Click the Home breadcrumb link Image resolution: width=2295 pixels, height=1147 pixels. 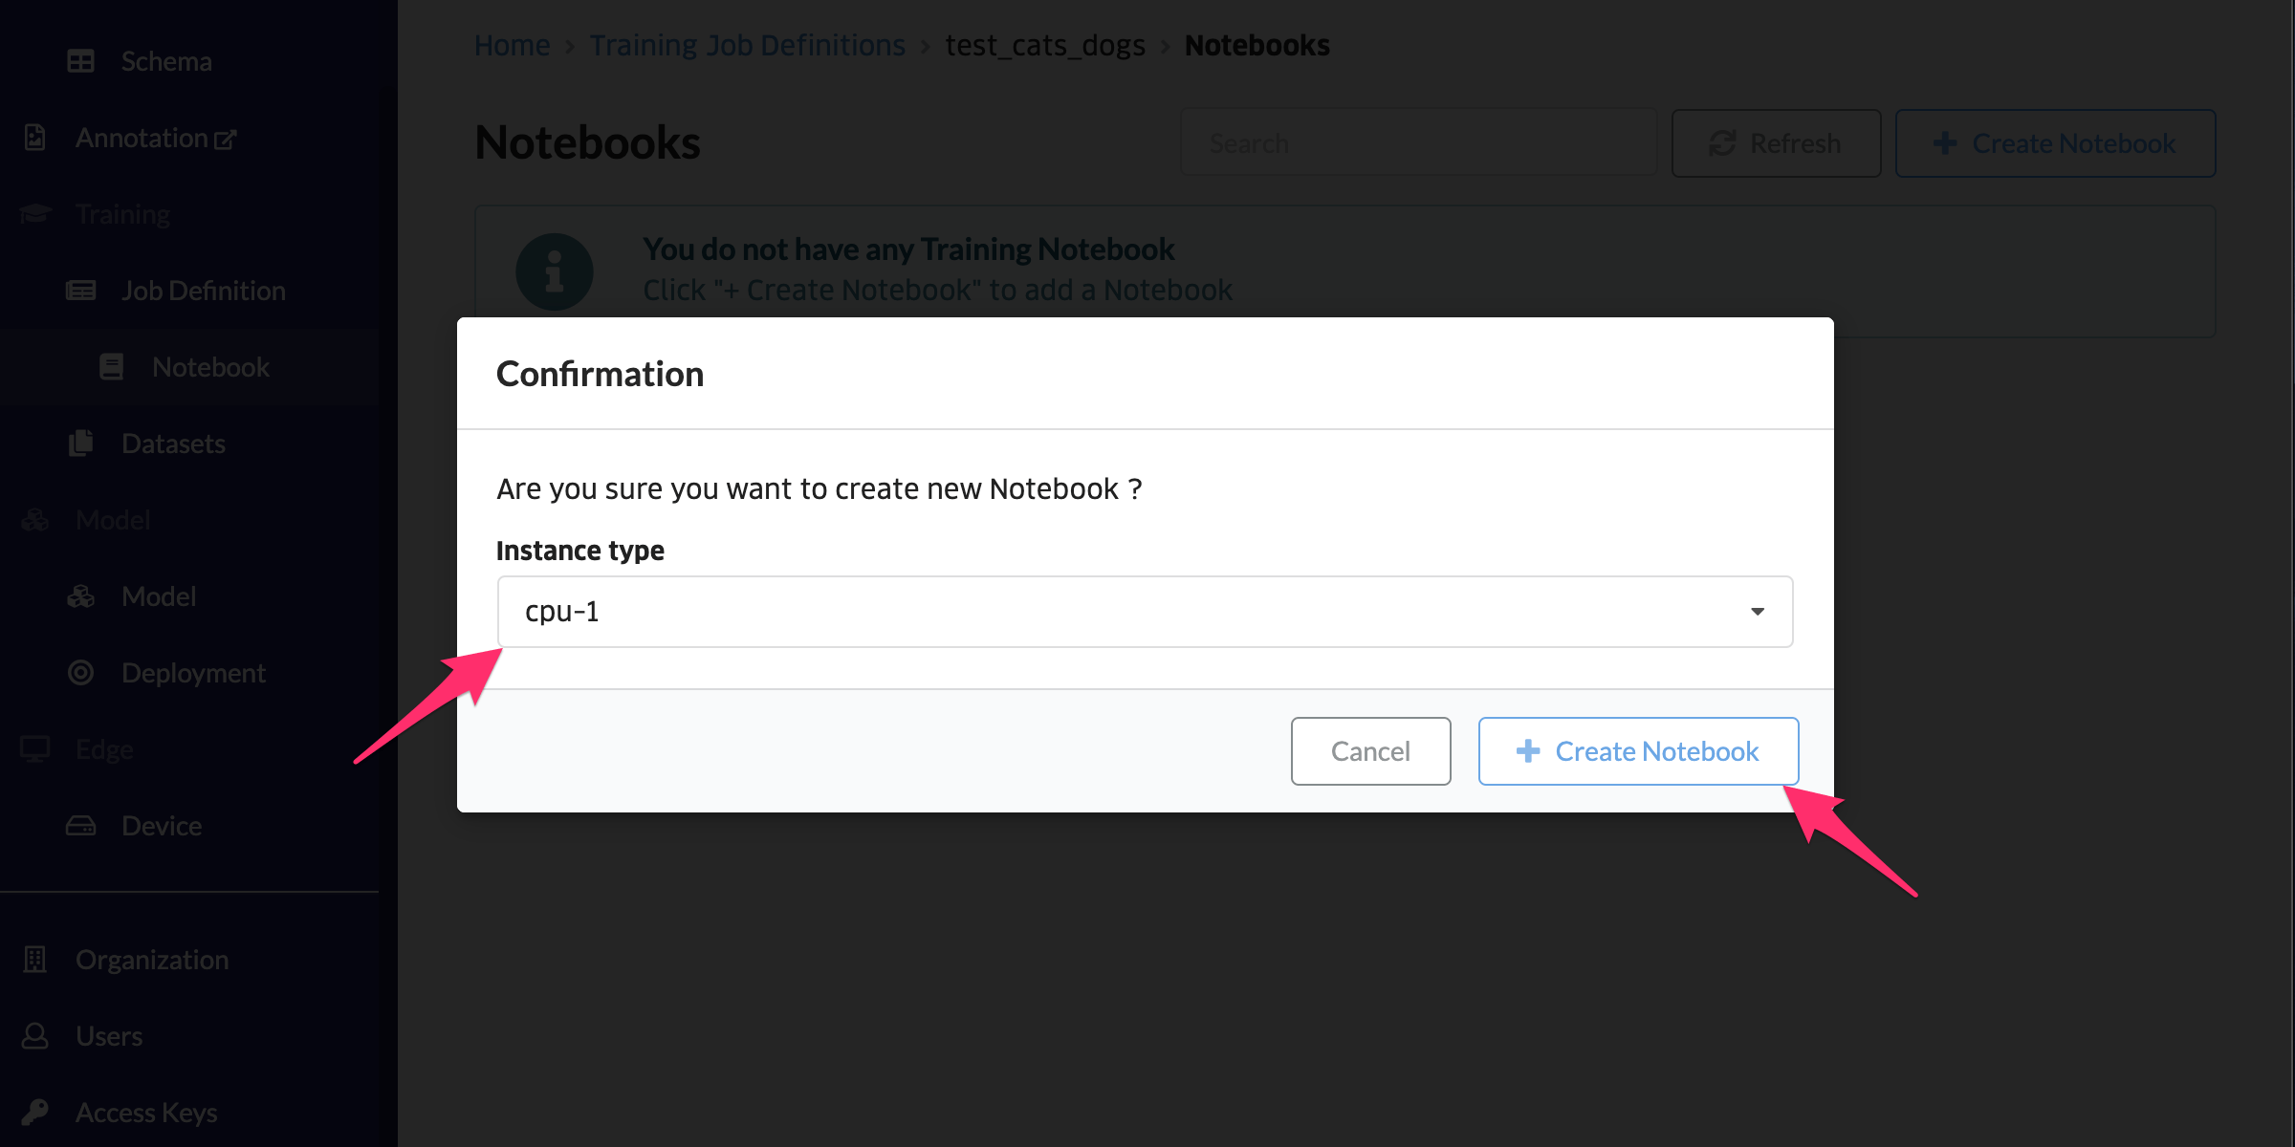click(512, 45)
